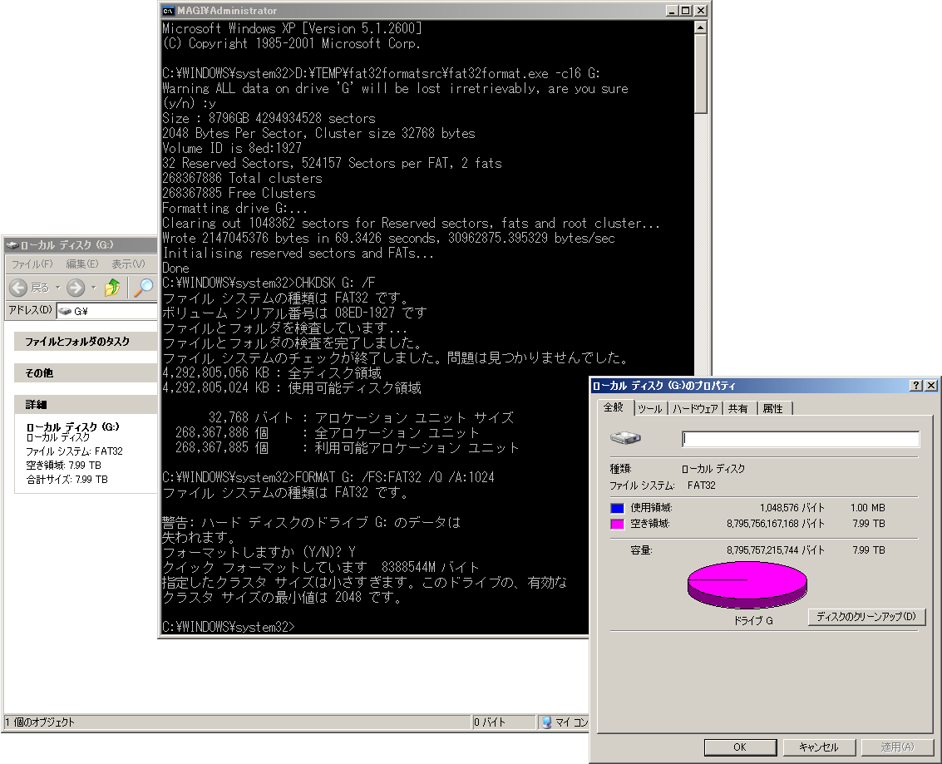Close the Properties dialog
Viewport: 942px width, 764px height.
[x=930, y=386]
